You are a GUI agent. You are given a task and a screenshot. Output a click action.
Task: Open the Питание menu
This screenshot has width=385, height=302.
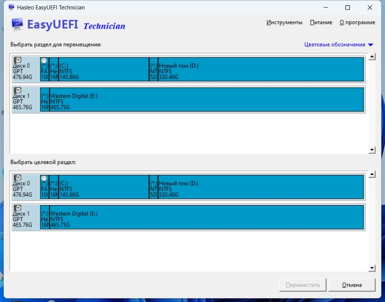(x=321, y=22)
